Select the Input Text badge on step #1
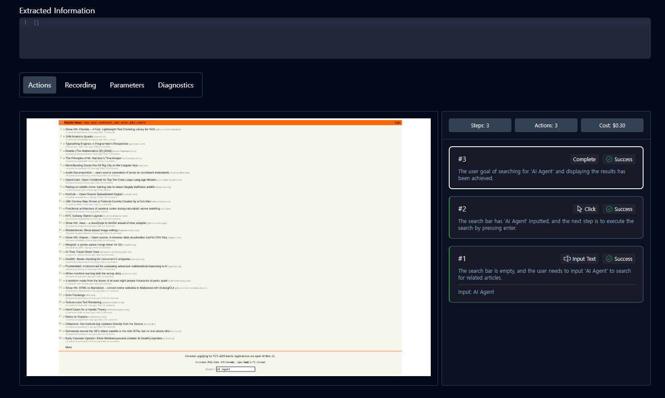The height and width of the screenshot is (398, 665). [580, 259]
